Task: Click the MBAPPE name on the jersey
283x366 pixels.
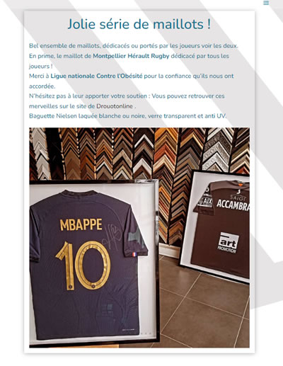Action: point(81,224)
